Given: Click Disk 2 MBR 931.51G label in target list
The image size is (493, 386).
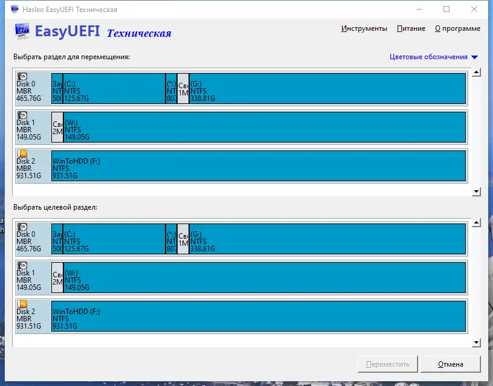Looking at the screenshot, I should 28,319.
